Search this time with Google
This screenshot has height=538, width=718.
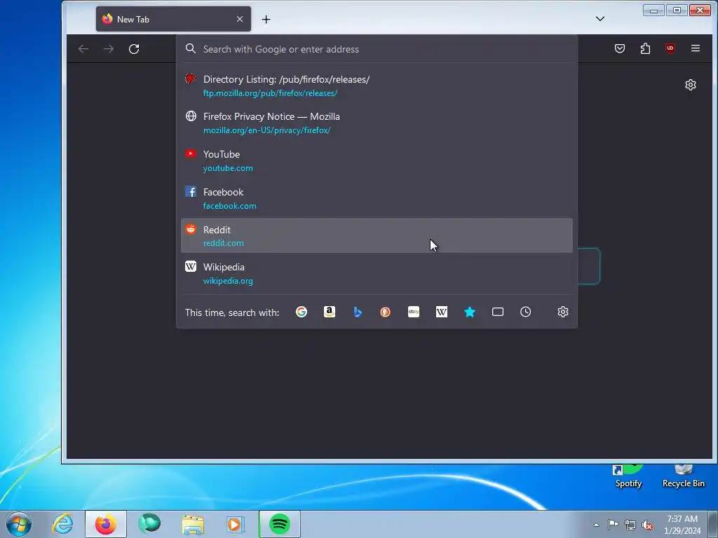302,312
